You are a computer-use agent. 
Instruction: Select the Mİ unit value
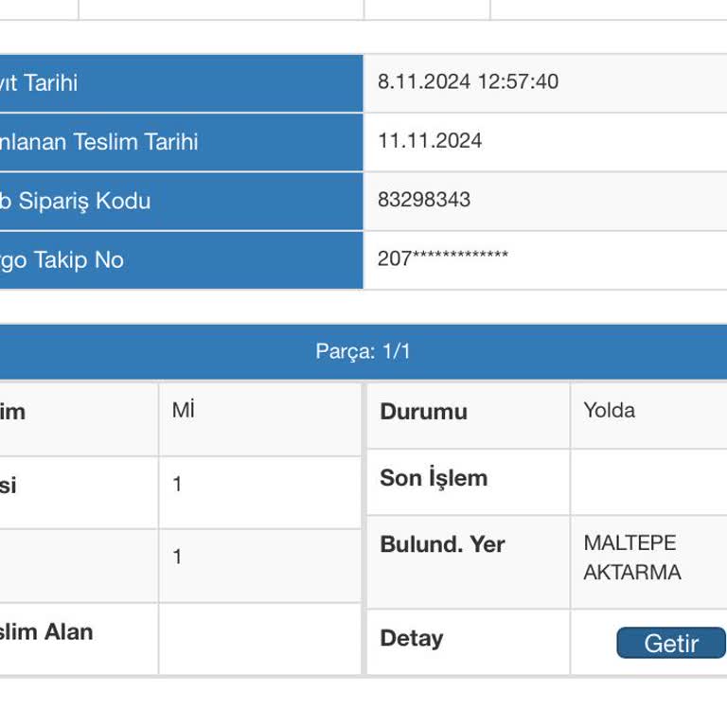click(x=183, y=410)
